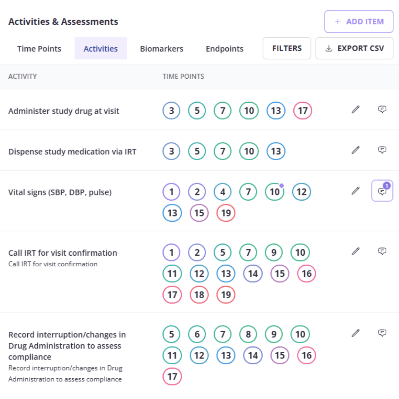Edit the "Dispense study medication via IRT" activity
Viewport: 399px width, 399px height.
(355, 150)
